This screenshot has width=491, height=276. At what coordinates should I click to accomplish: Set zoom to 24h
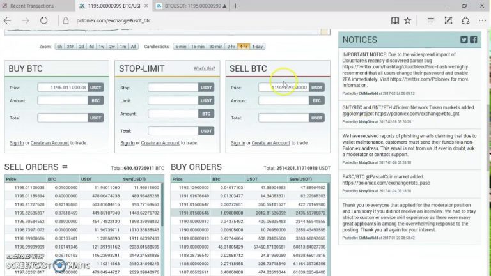point(70,46)
